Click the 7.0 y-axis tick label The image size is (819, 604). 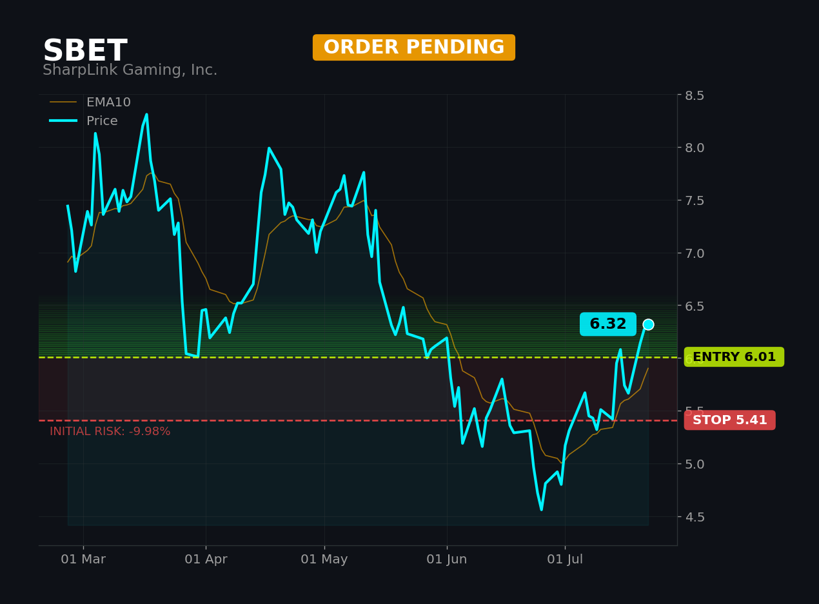pyautogui.click(x=695, y=253)
